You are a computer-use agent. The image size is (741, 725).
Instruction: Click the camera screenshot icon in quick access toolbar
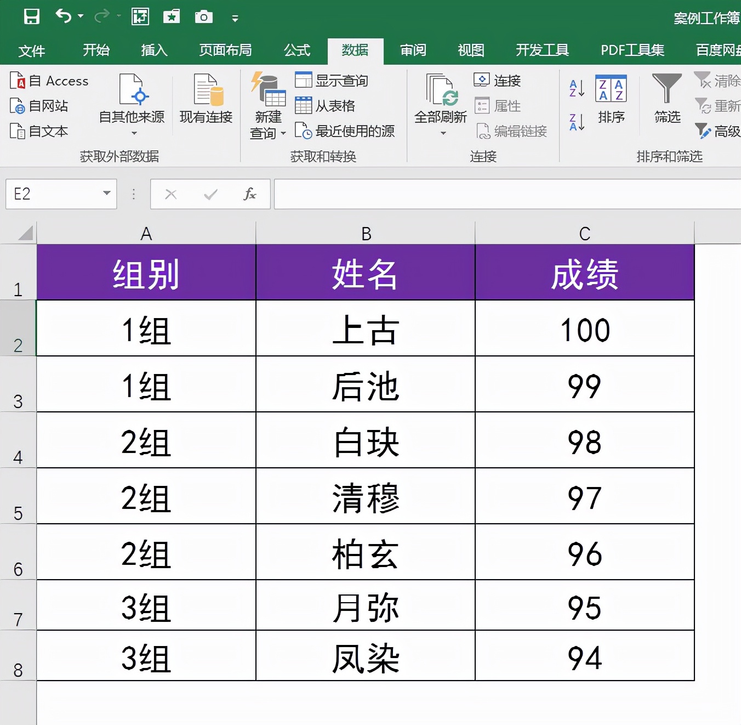coord(203,16)
